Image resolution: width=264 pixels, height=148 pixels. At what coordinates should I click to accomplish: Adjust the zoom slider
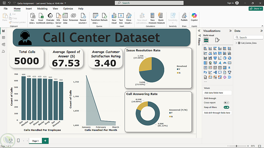[x=237, y=146]
